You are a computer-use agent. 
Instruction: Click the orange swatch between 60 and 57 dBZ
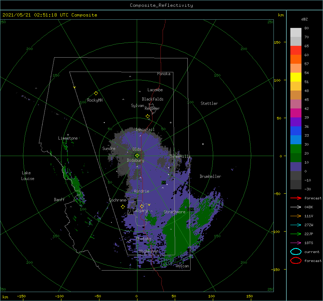click(296, 59)
